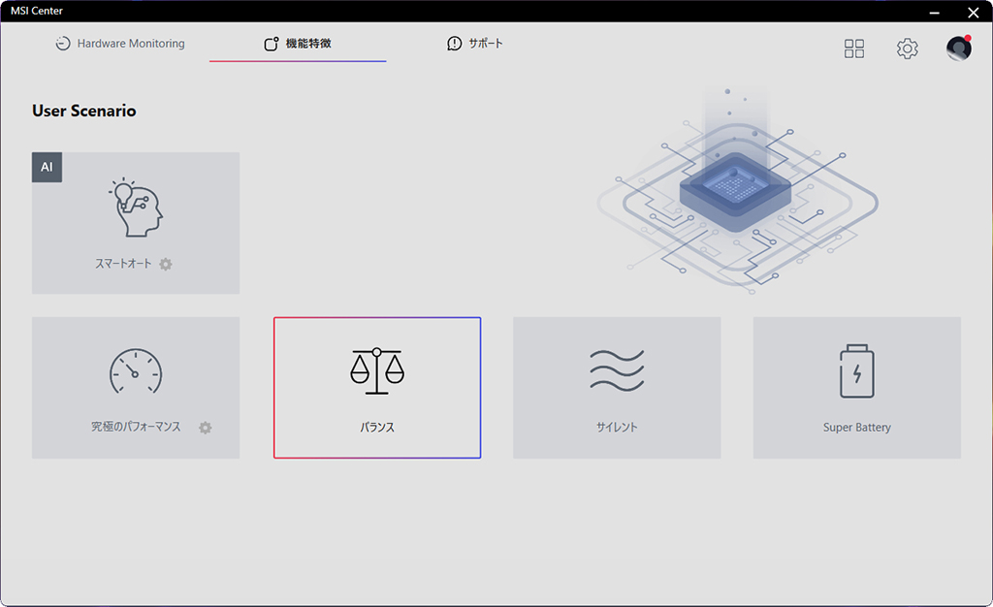This screenshot has width=993, height=607.
Task: Click the grid apps icon in header
Action: click(853, 48)
